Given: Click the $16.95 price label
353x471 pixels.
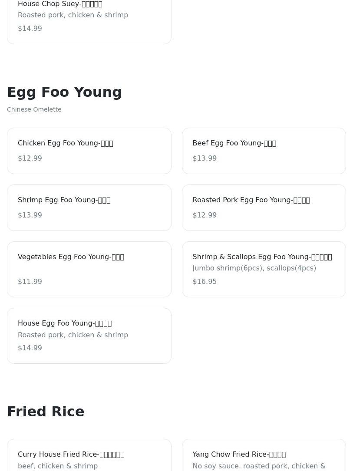Looking at the screenshot, I should tap(205, 281).
